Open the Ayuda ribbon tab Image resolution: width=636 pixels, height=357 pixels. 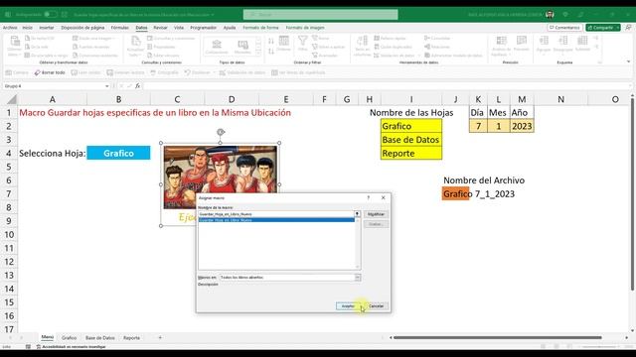[x=230, y=28]
